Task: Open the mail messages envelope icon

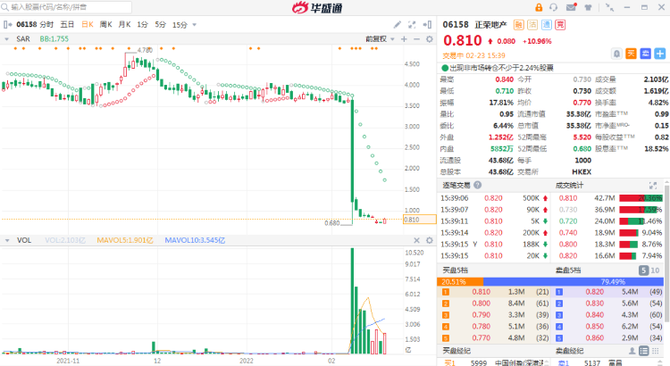Action: [x=571, y=7]
